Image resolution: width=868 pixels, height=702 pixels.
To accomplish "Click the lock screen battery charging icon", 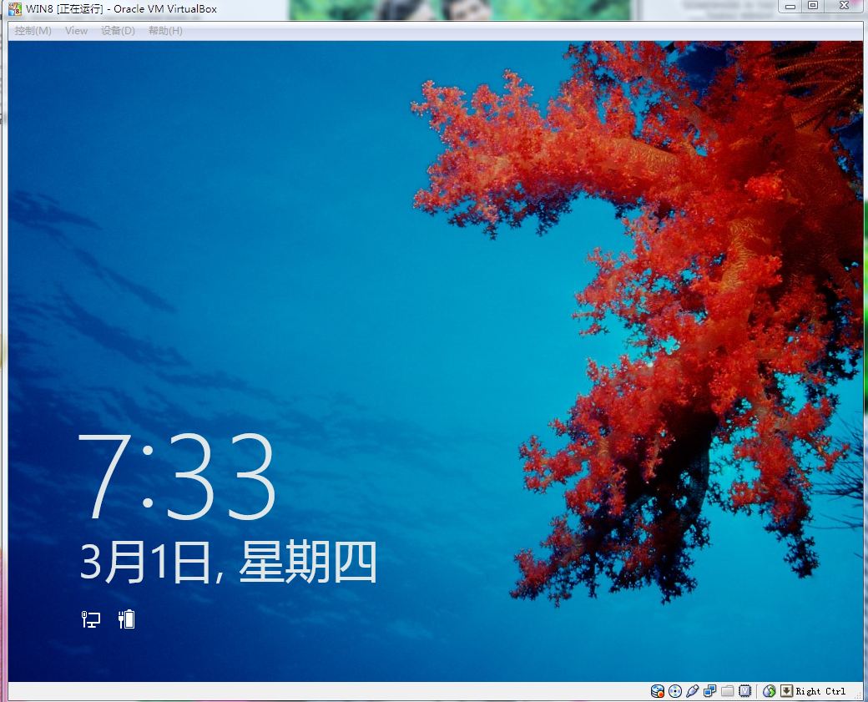I will tap(127, 619).
